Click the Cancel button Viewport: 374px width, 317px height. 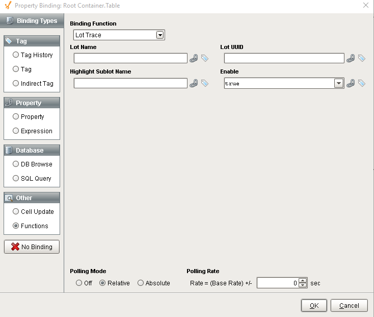349,305
